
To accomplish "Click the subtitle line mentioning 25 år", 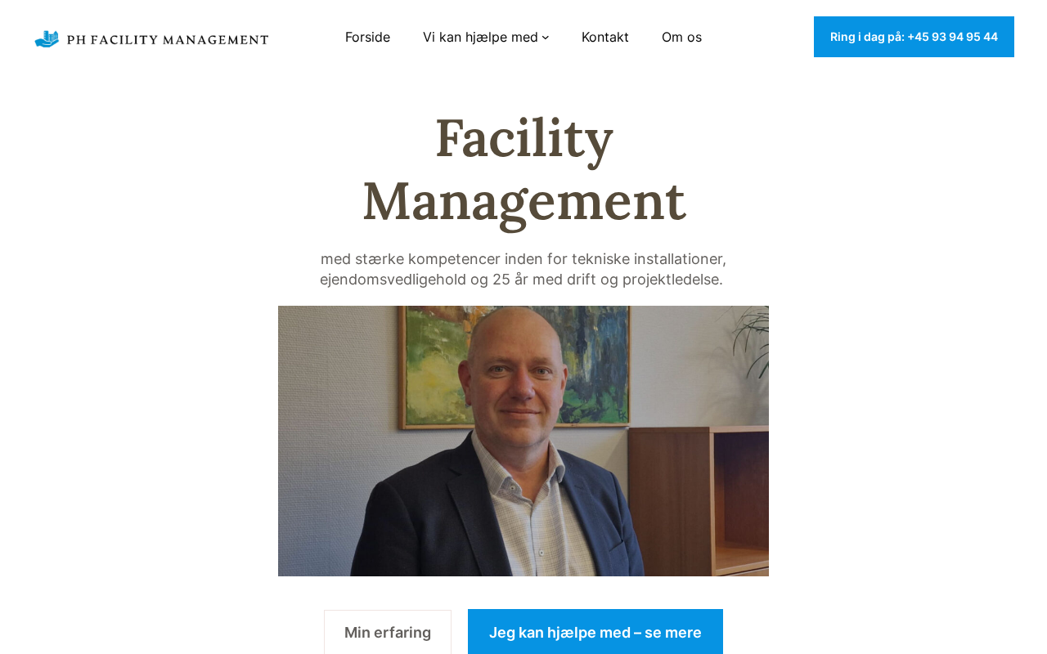I will [521, 280].
